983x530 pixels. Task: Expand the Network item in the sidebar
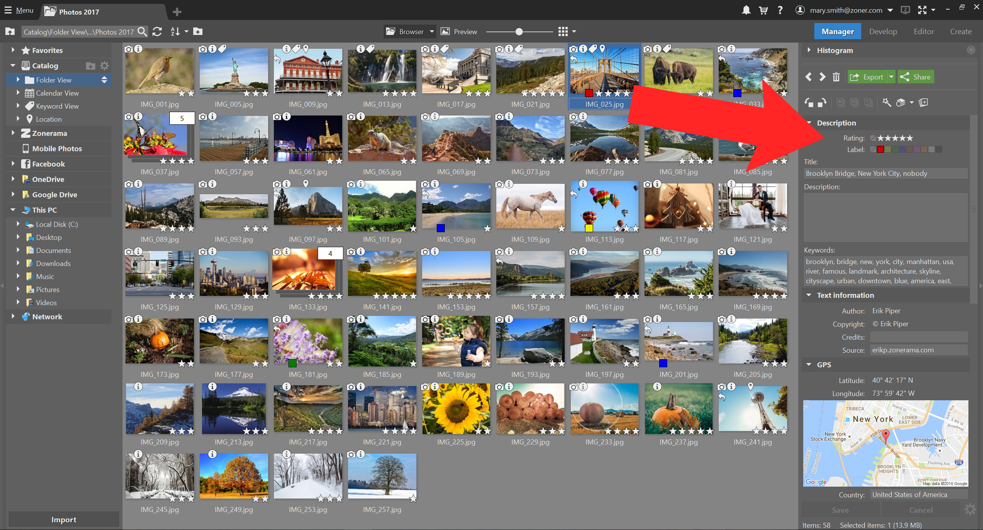click(13, 317)
